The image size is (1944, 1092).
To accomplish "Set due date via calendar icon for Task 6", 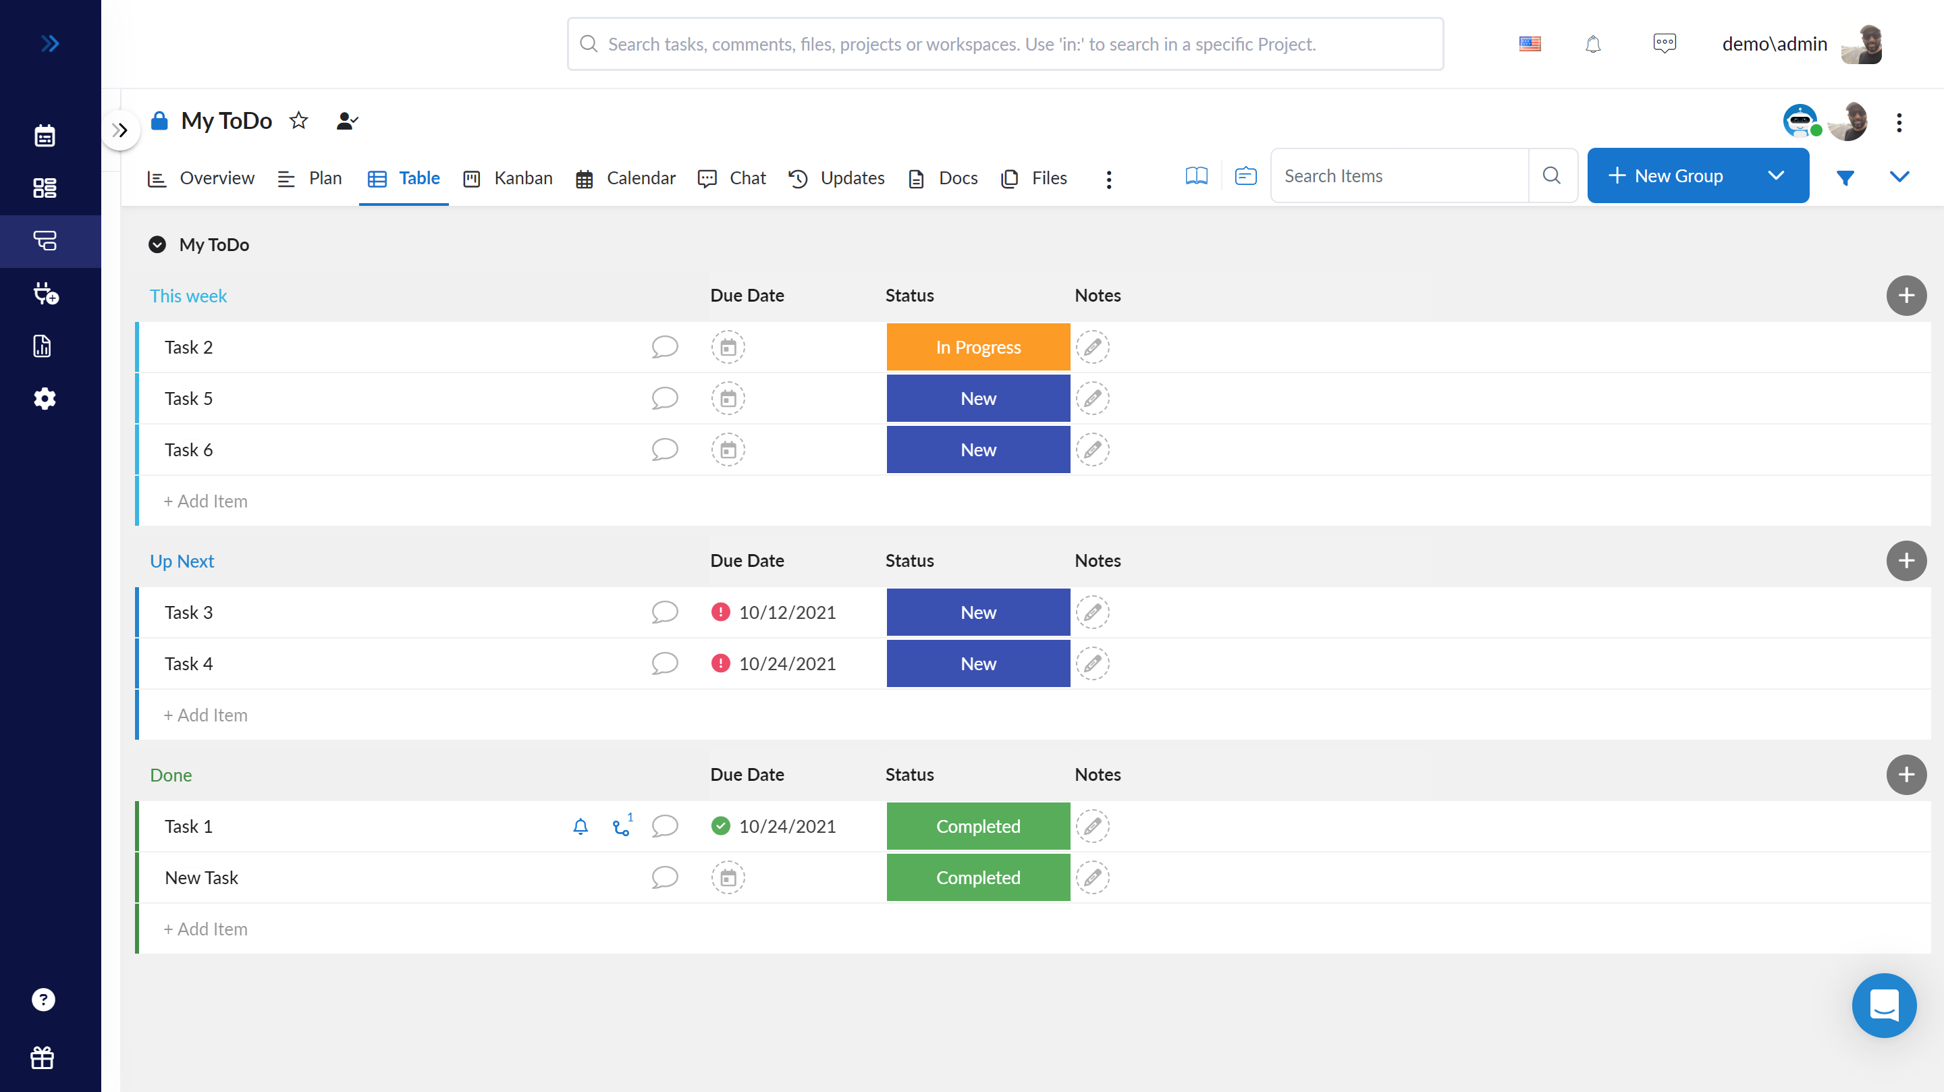I will [x=728, y=449].
